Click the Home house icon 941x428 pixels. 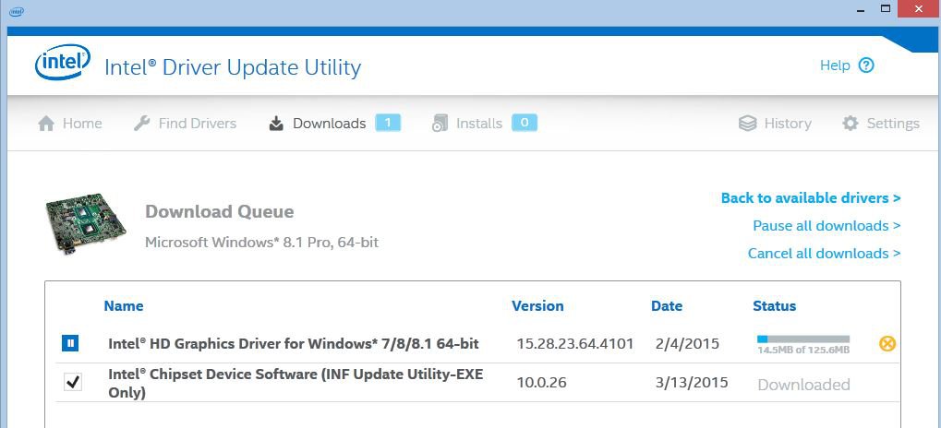[46, 124]
